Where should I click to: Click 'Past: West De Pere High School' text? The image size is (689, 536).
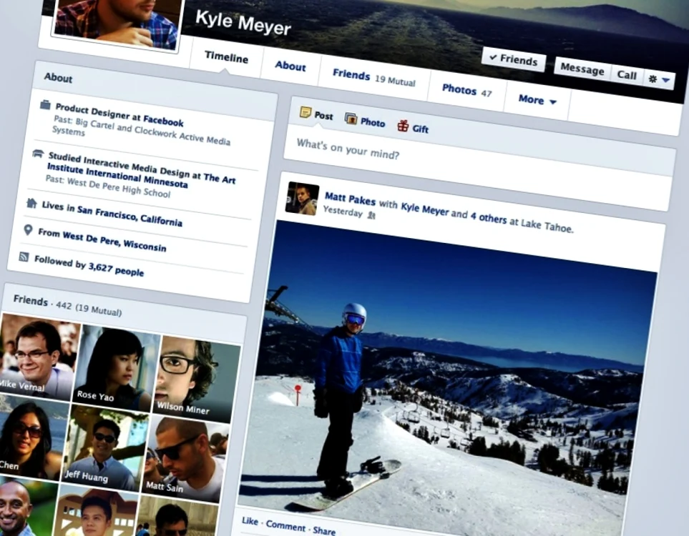click(x=107, y=186)
